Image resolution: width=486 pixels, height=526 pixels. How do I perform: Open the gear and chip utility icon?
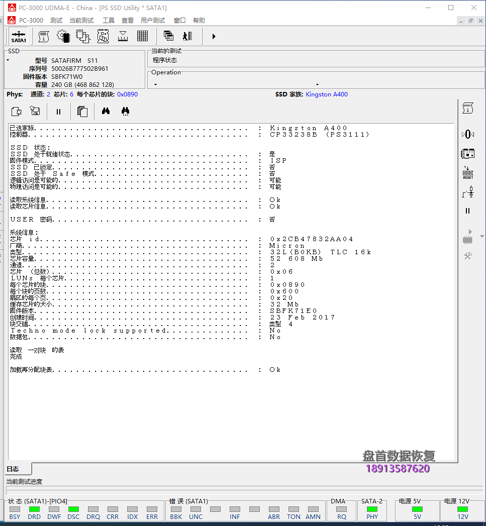tap(63, 36)
